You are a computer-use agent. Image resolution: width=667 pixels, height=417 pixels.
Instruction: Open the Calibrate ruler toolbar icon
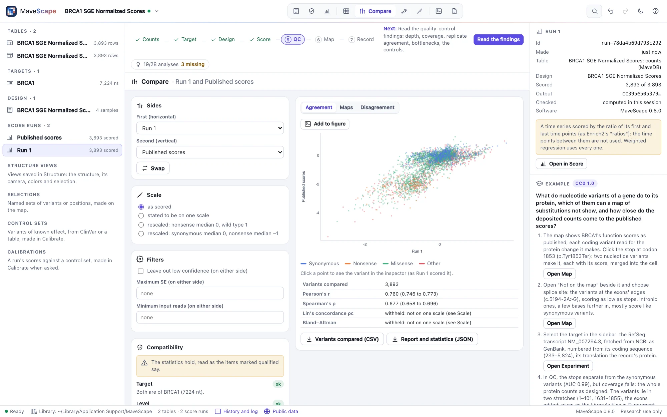coord(420,11)
